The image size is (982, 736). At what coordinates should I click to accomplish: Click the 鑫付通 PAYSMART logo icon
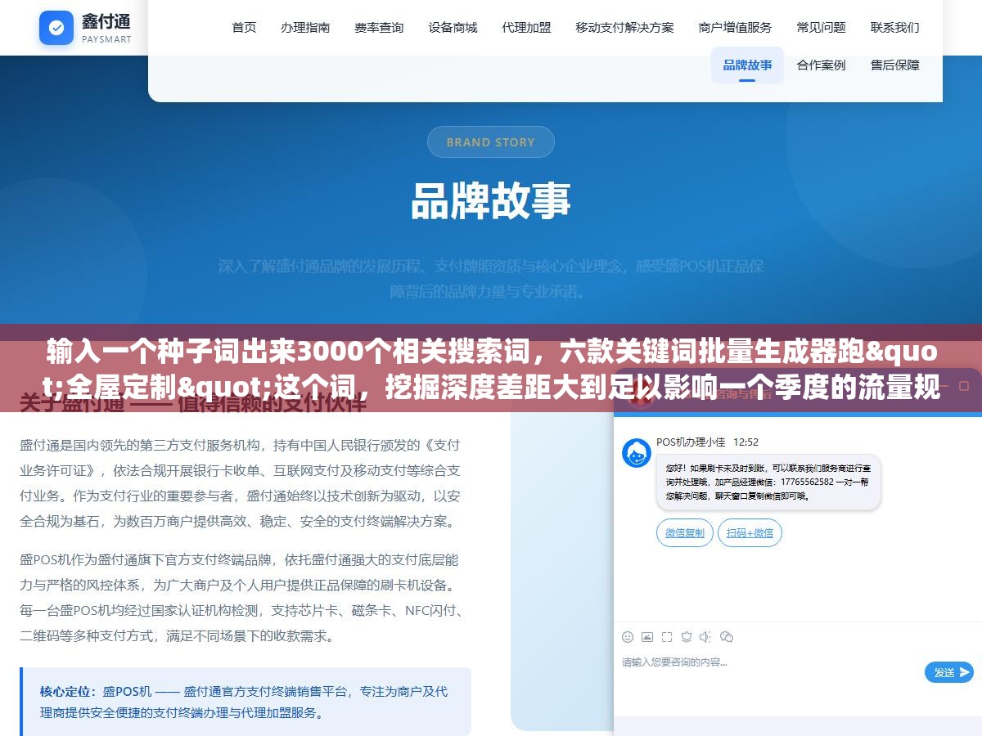coord(56,28)
